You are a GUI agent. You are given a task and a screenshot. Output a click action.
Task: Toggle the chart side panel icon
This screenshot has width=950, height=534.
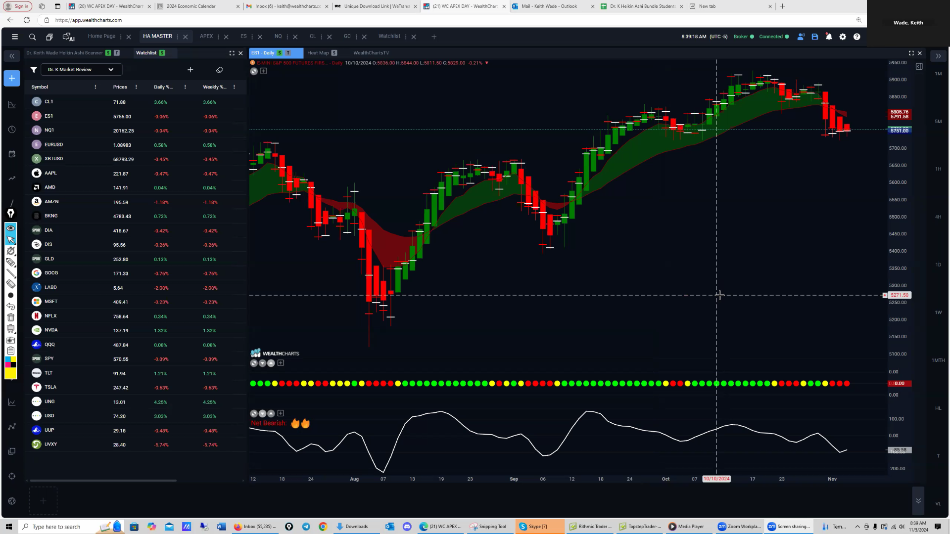[919, 66]
